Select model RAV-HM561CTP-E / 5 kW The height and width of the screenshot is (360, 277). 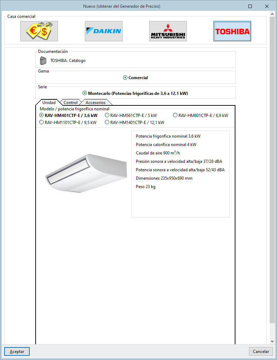click(131, 115)
